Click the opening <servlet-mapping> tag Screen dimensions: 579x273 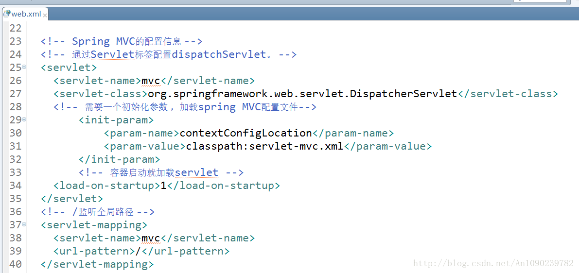click(x=94, y=225)
